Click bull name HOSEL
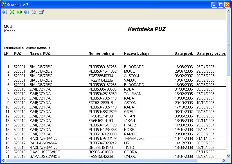The height and width of the screenshot is (164, 232). pyautogui.click(x=130, y=130)
